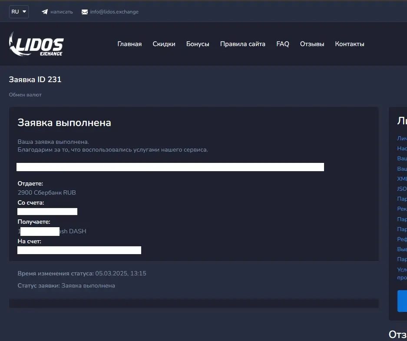407x341 pixels.
Task: Go to the Главная menu item
Action: pyautogui.click(x=129, y=44)
